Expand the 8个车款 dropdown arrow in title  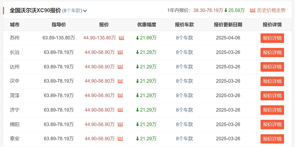coord(85,11)
